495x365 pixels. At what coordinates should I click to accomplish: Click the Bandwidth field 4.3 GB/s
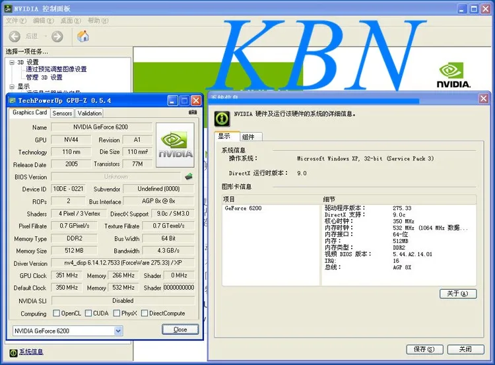(168, 250)
